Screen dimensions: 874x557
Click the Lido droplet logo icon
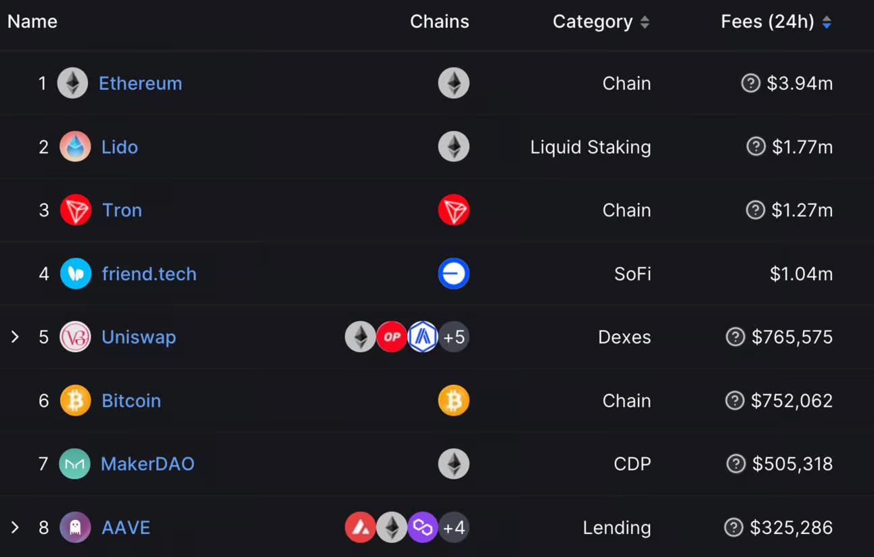[75, 147]
